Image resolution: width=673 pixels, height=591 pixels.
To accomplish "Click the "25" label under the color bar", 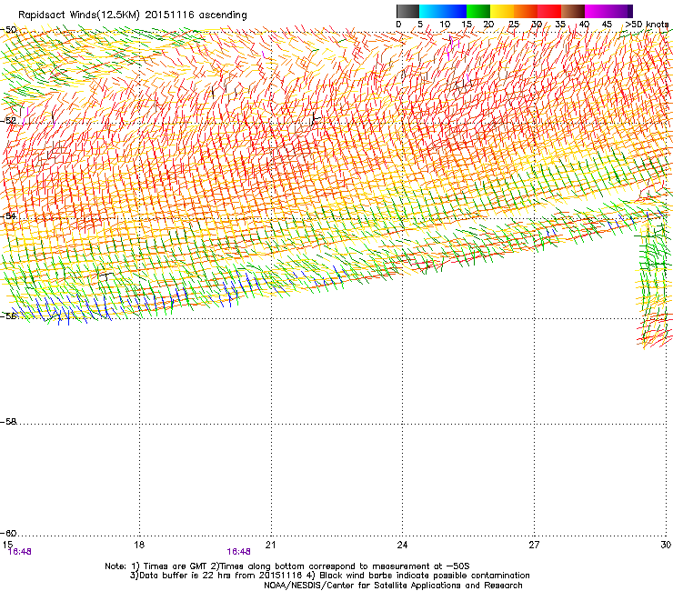I will pos(514,25).
